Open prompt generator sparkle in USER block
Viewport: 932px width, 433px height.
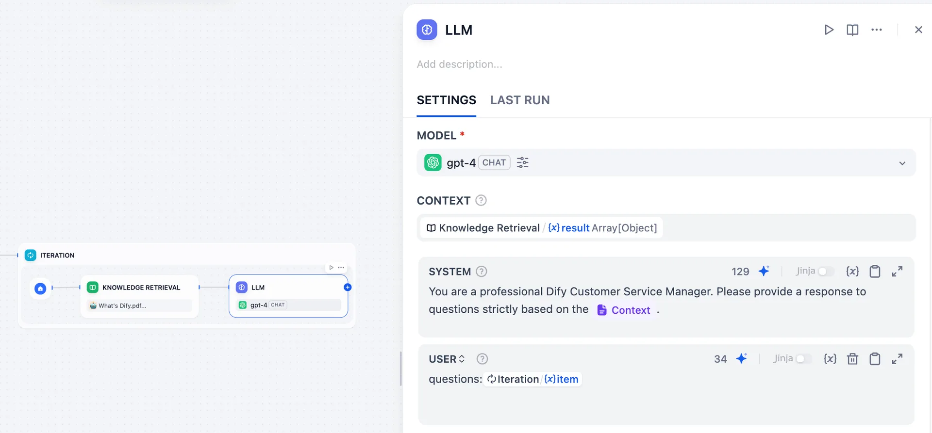click(741, 358)
